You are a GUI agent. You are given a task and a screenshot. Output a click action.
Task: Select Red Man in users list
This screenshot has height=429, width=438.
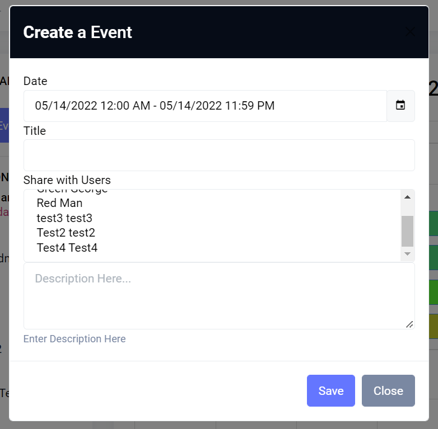[x=59, y=203]
